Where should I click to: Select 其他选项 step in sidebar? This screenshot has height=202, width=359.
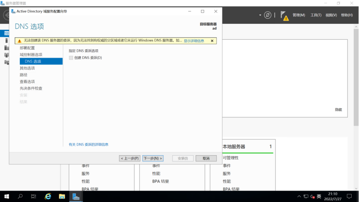[x=27, y=68]
